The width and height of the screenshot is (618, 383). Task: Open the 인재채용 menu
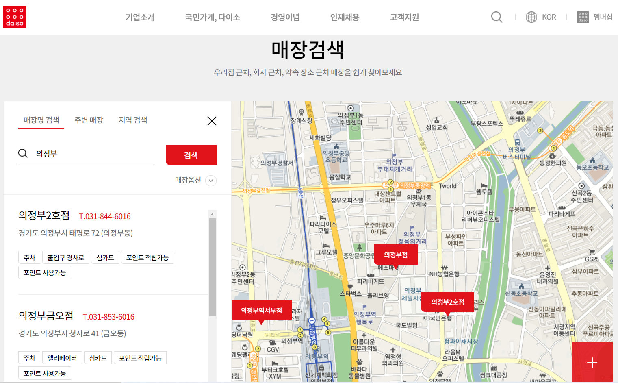345,17
